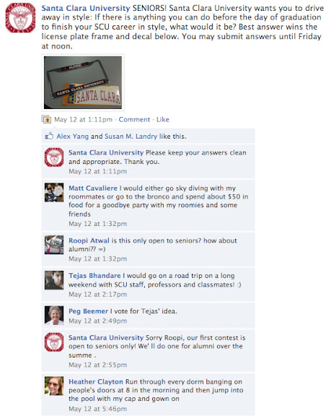Click Matt Cavaliere's profile picture
326x416 pixels.
pos(54,192)
